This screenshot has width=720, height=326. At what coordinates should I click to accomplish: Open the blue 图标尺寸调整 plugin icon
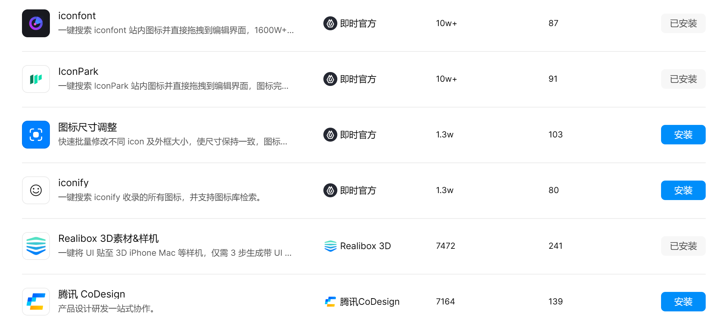coord(36,135)
